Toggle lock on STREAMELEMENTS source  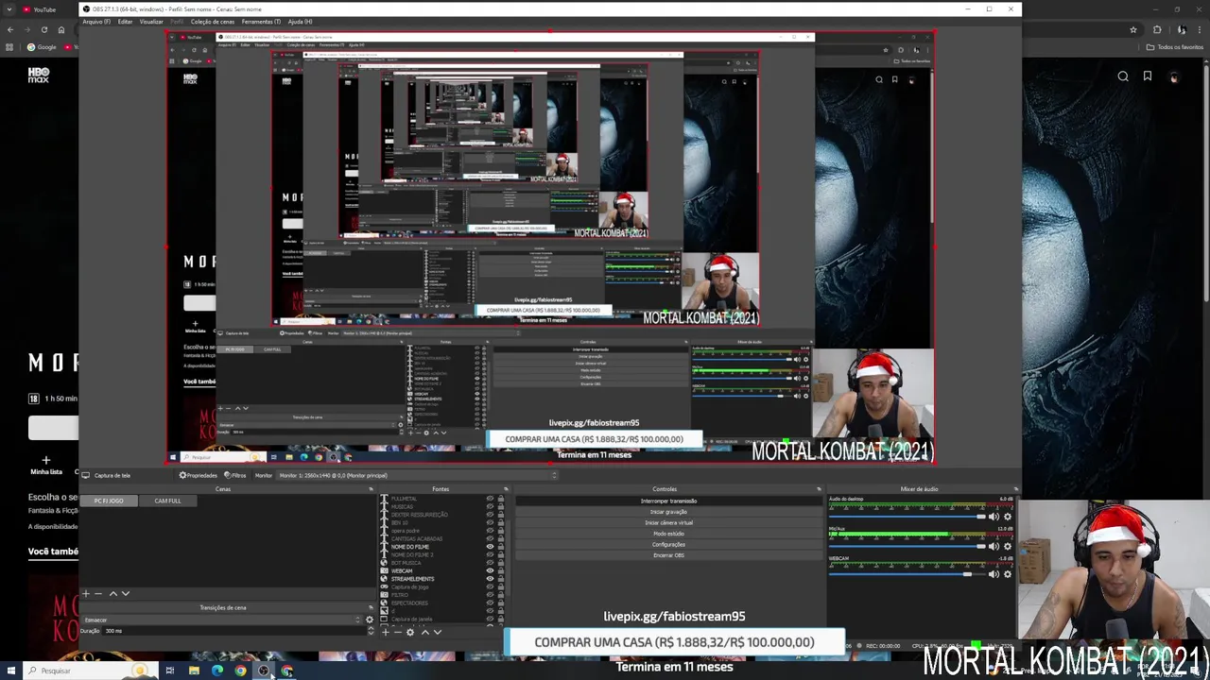click(501, 579)
